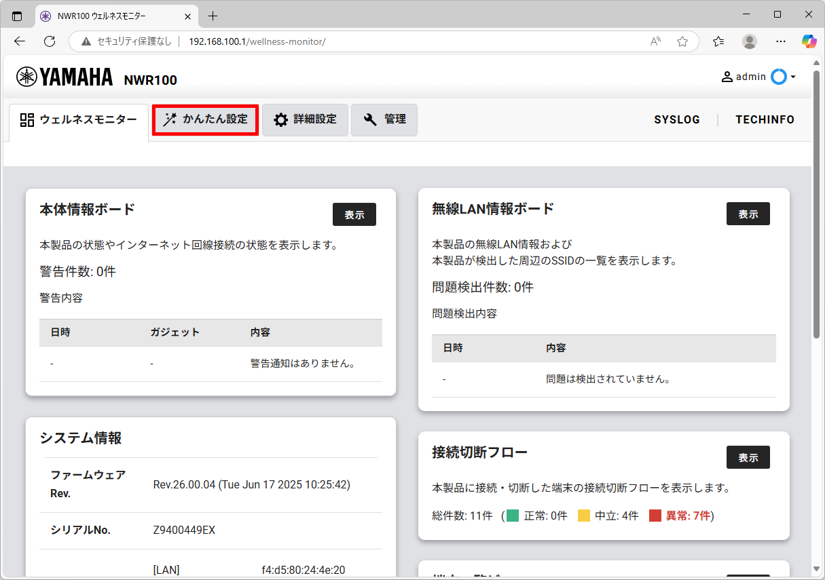Add page to favorites with star icon
The image size is (825, 580).
click(682, 41)
